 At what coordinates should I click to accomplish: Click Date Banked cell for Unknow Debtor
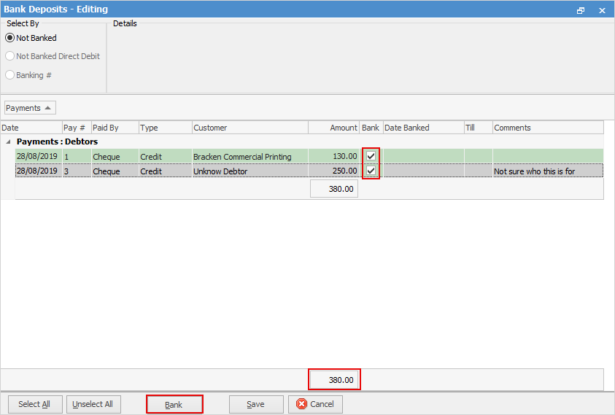[x=424, y=171]
